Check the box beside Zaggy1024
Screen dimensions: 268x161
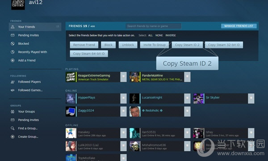(123, 111)
